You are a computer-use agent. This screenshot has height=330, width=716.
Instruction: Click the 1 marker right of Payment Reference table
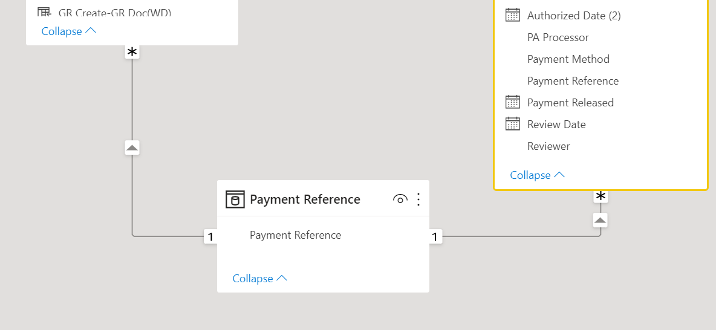tap(435, 237)
